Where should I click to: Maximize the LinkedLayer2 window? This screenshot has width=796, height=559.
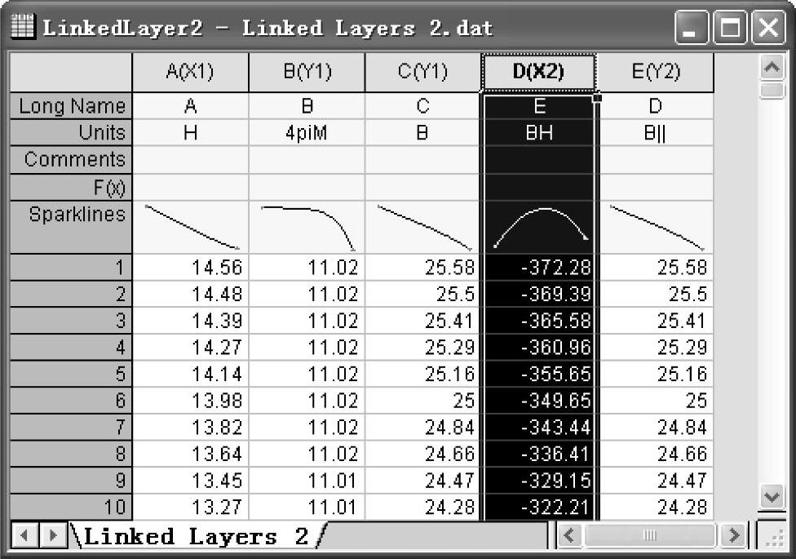[730, 27]
